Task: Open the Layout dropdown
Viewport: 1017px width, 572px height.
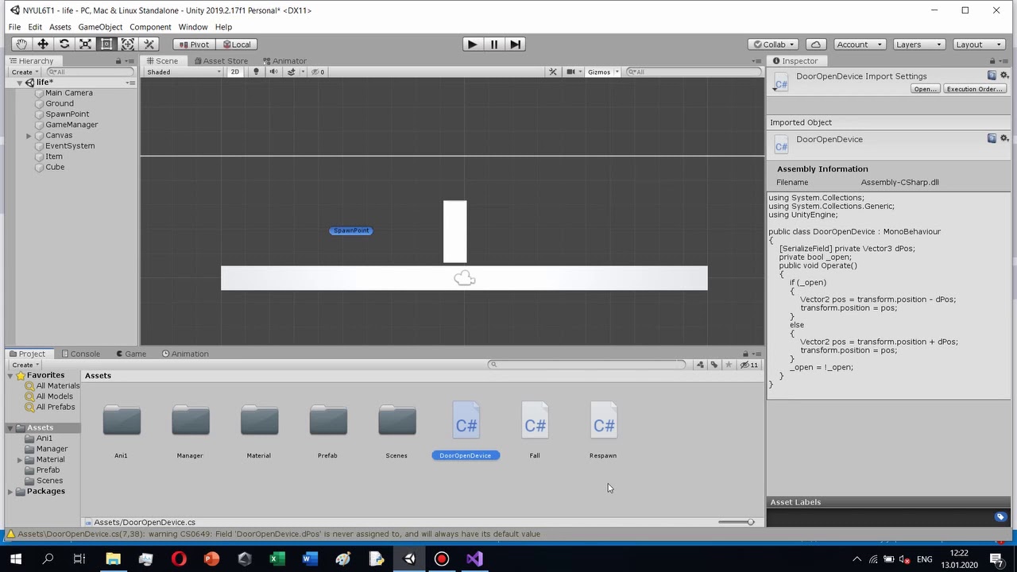Action: tap(979, 44)
